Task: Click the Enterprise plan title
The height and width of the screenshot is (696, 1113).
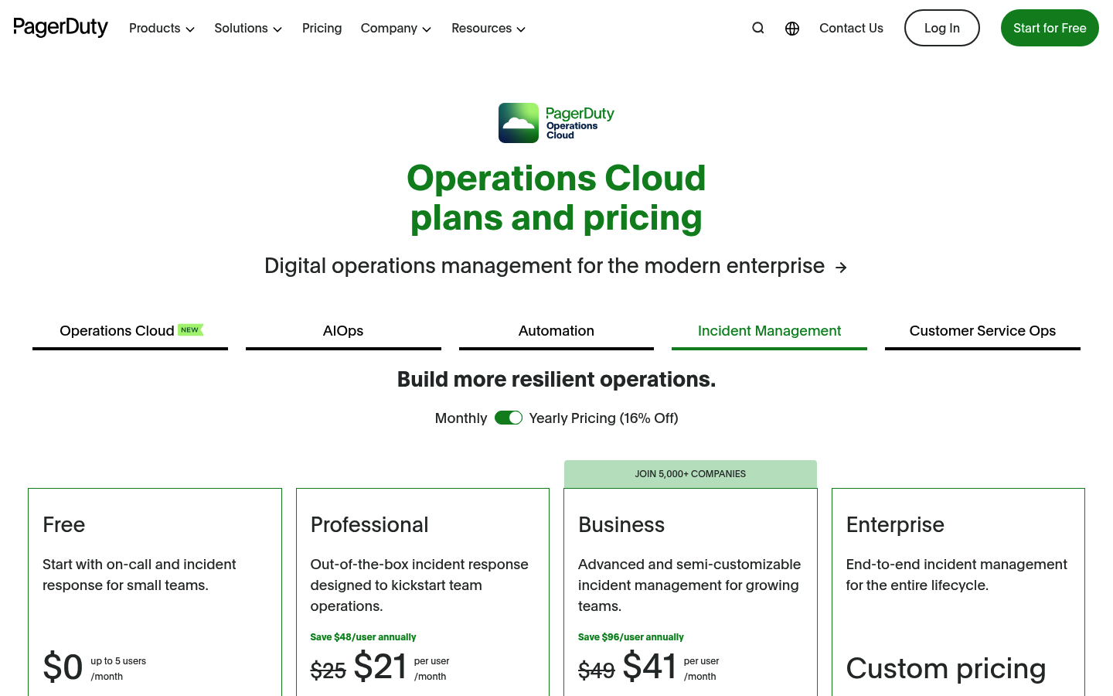Action: click(x=895, y=525)
